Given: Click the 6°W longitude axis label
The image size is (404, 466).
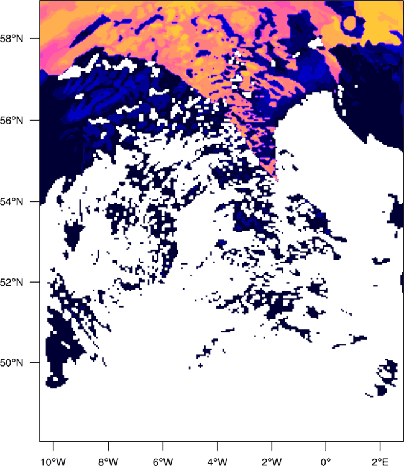Looking at the screenshot, I should (x=163, y=462).
